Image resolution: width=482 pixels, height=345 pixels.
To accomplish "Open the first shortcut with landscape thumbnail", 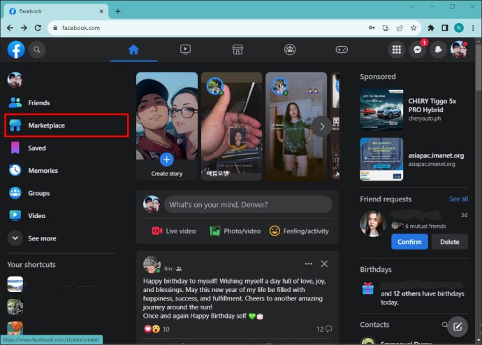I will point(15,284).
